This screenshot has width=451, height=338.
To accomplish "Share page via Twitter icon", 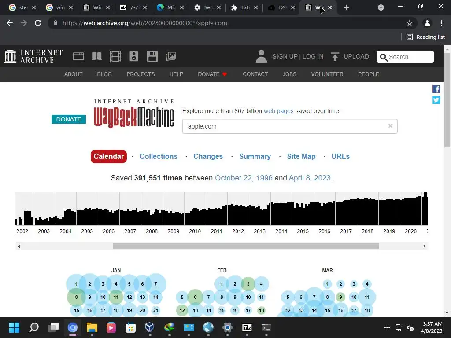I will pos(436,100).
